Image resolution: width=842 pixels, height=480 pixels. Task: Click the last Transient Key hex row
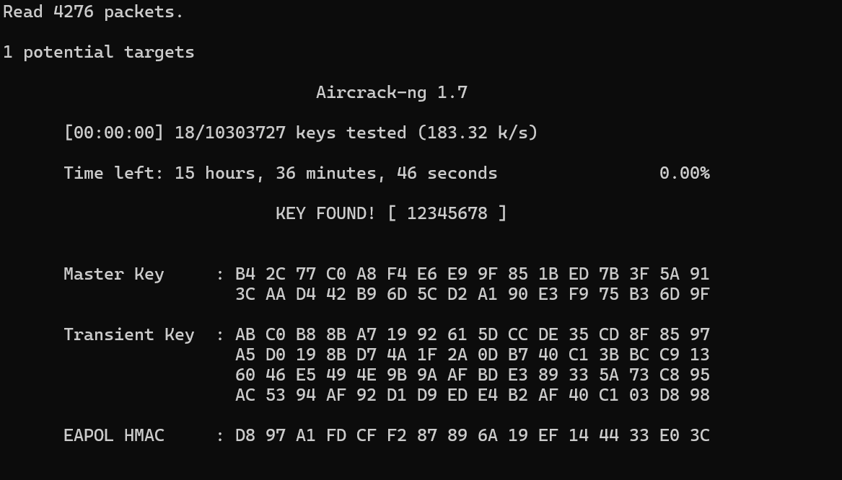(472, 396)
